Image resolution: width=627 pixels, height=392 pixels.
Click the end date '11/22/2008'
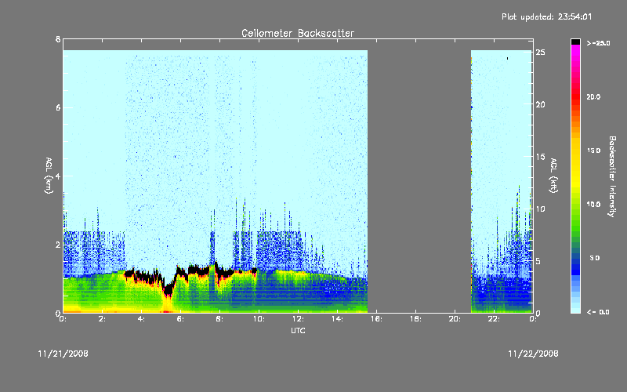pyautogui.click(x=533, y=354)
